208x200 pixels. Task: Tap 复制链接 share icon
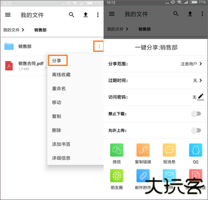click(143, 150)
